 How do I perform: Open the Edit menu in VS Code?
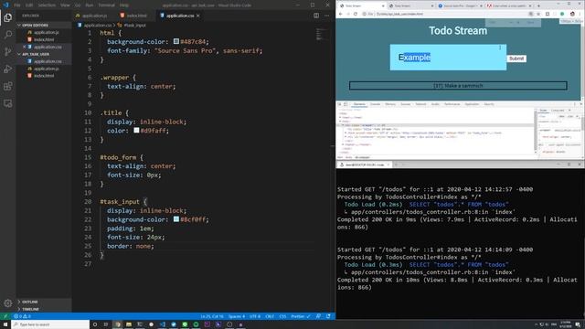click(x=29, y=5)
